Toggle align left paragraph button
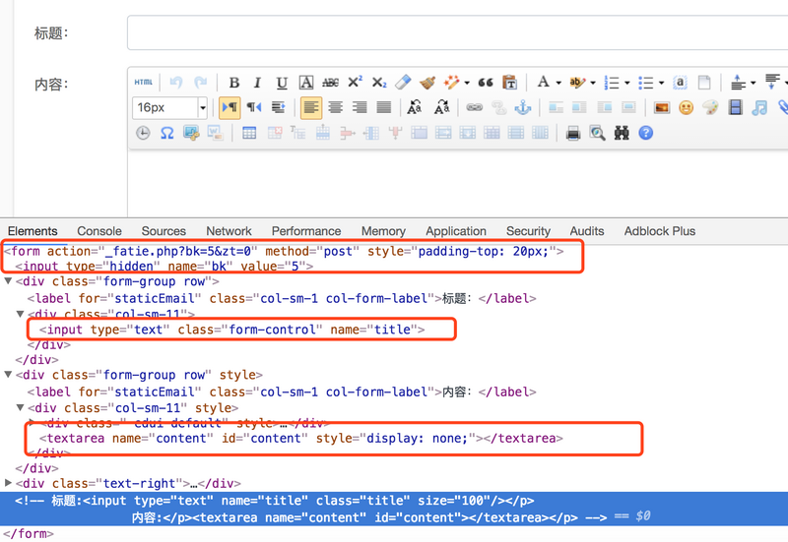Viewport: 788px width, 542px height. pyautogui.click(x=311, y=107)
